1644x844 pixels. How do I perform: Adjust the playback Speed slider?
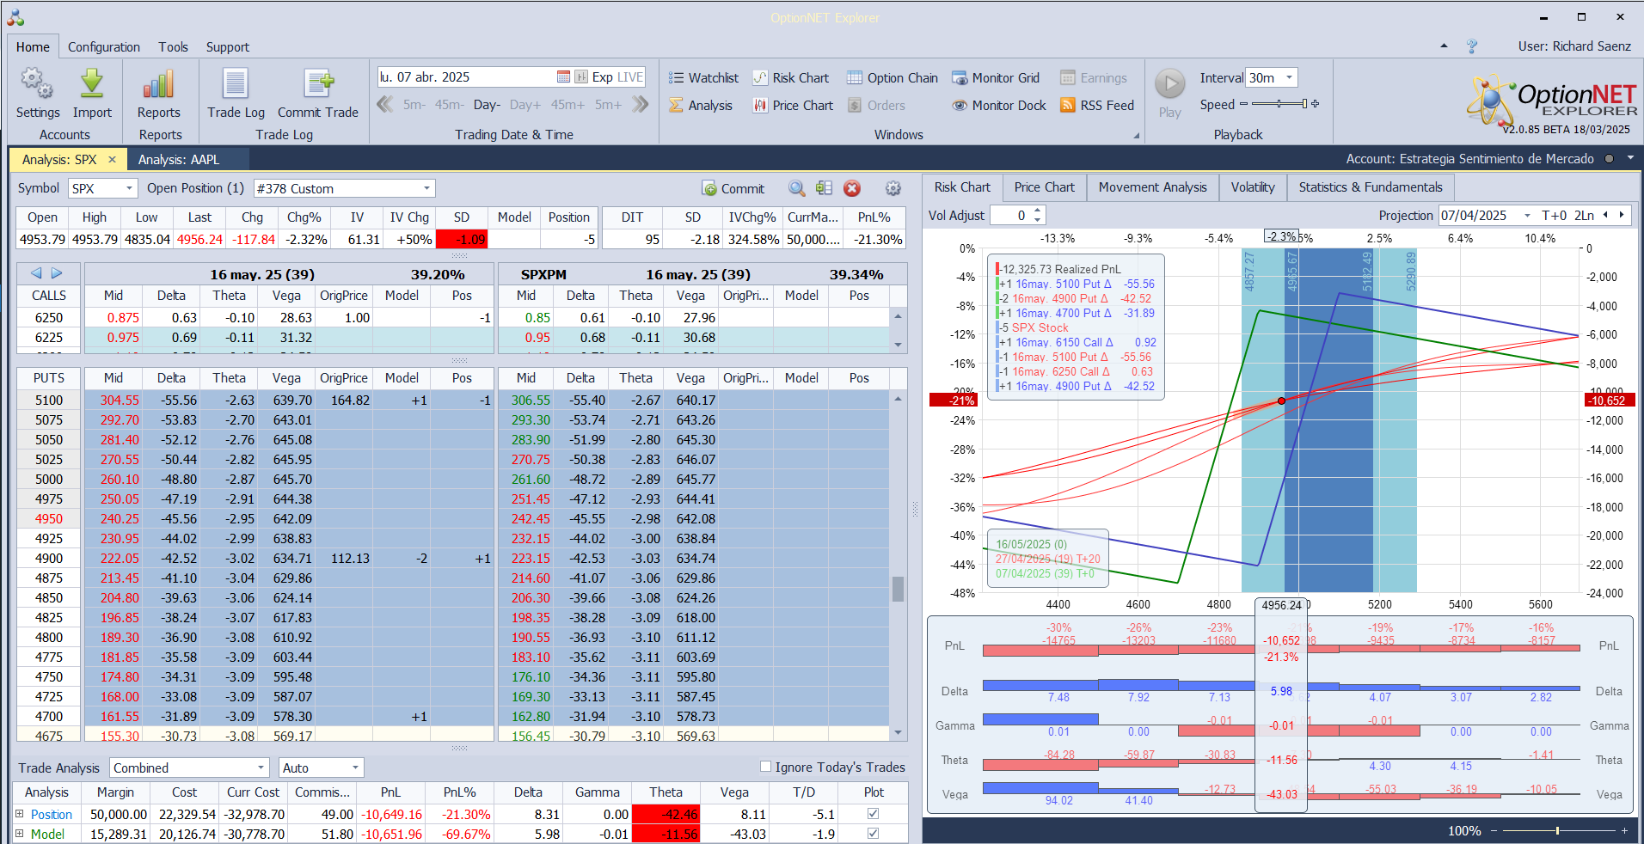(1279, 104)
